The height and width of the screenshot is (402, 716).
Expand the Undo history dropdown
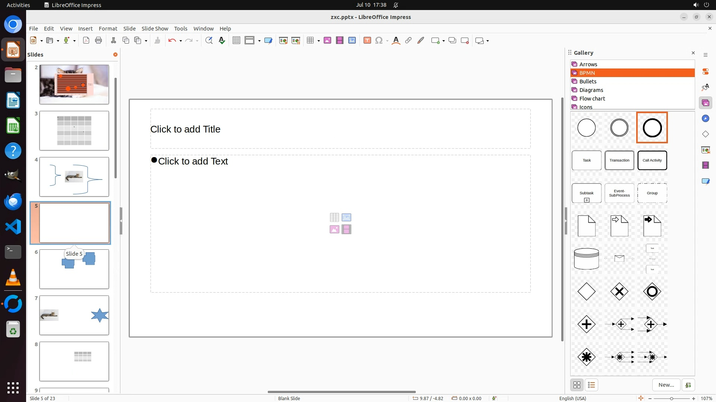(x=180, y=41)
